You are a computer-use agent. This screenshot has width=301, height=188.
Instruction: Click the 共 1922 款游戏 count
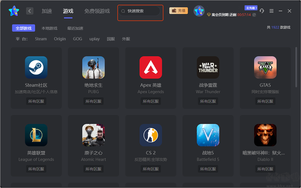(278, 27)
